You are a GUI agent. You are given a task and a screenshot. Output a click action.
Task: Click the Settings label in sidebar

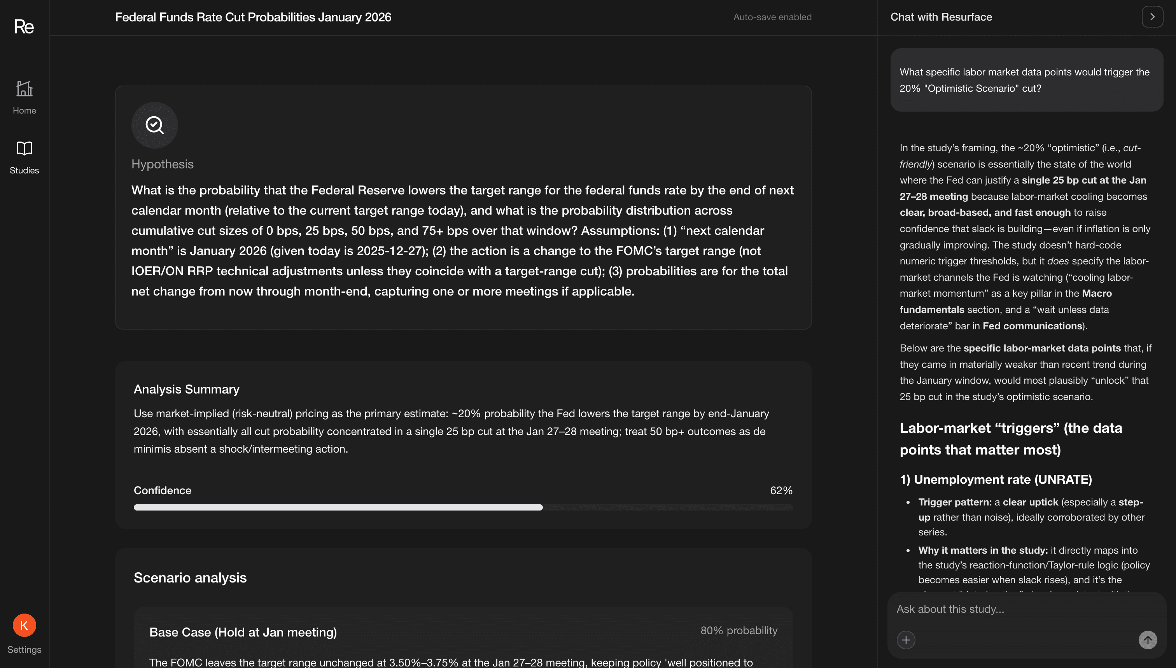pos(24,649)
